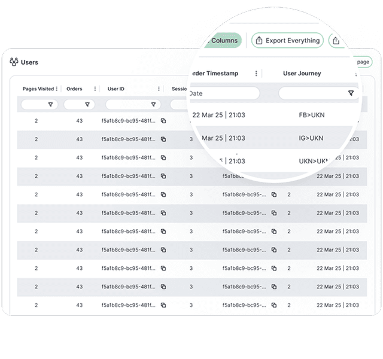The image size is (383, 359).
Task: Select the User Journey column header
Action: pyautogui.click(x=302, y=74)
